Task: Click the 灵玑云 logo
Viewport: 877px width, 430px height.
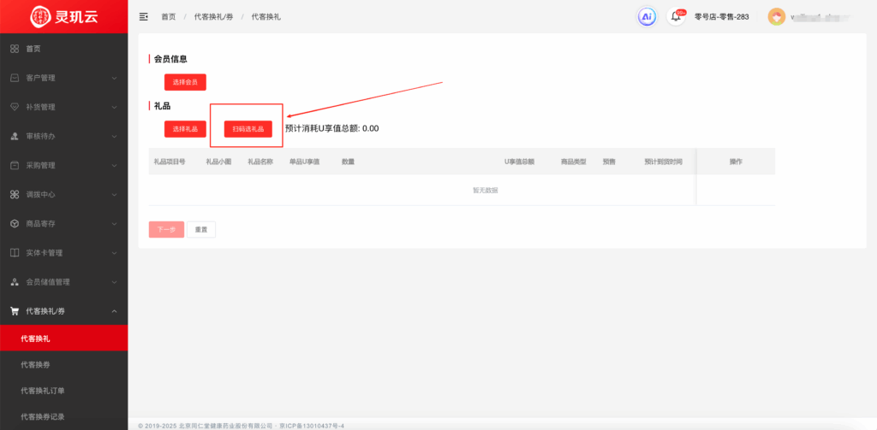Action: pyautogui.click(x=63, y=16)
